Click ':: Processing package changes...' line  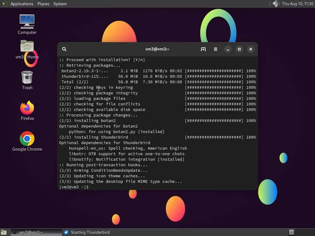[x=98, y=115]
